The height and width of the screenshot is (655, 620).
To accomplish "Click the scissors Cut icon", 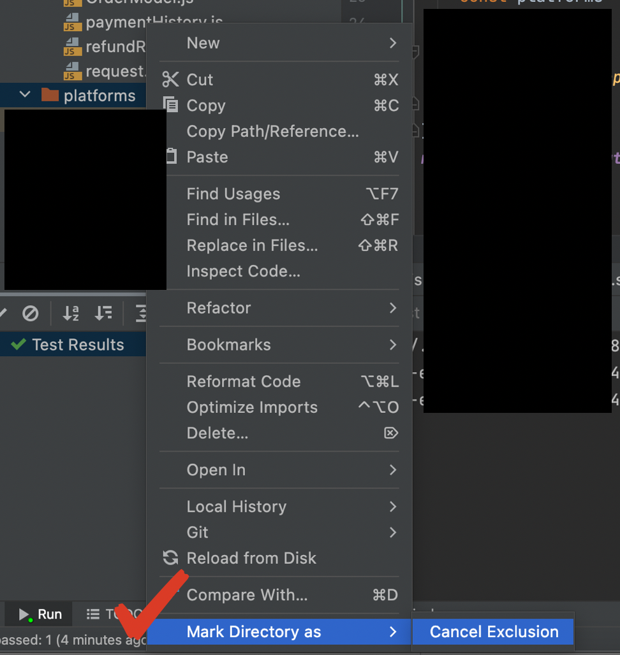I will pos(170,80).
